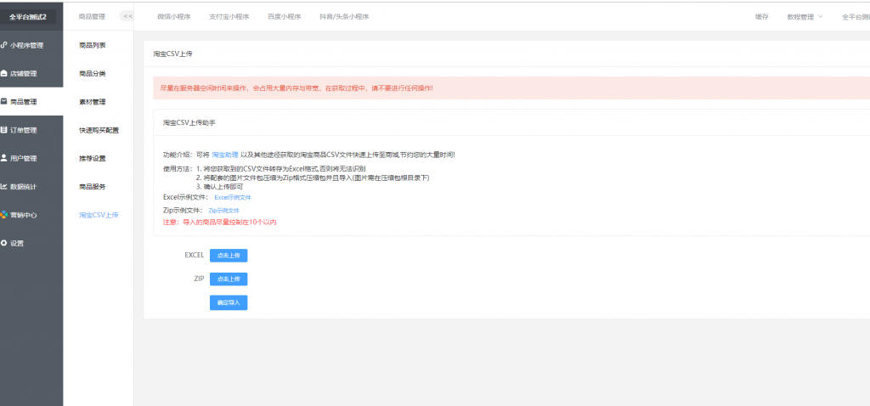Switch to 抖音/头条小程序 tab
870x406 pixels.
pyautogui.click(x=345, y=17)
